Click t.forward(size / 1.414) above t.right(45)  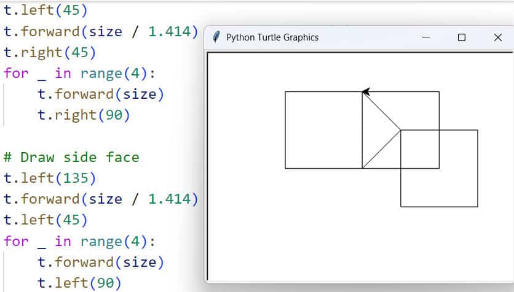[x=101, y=31]
